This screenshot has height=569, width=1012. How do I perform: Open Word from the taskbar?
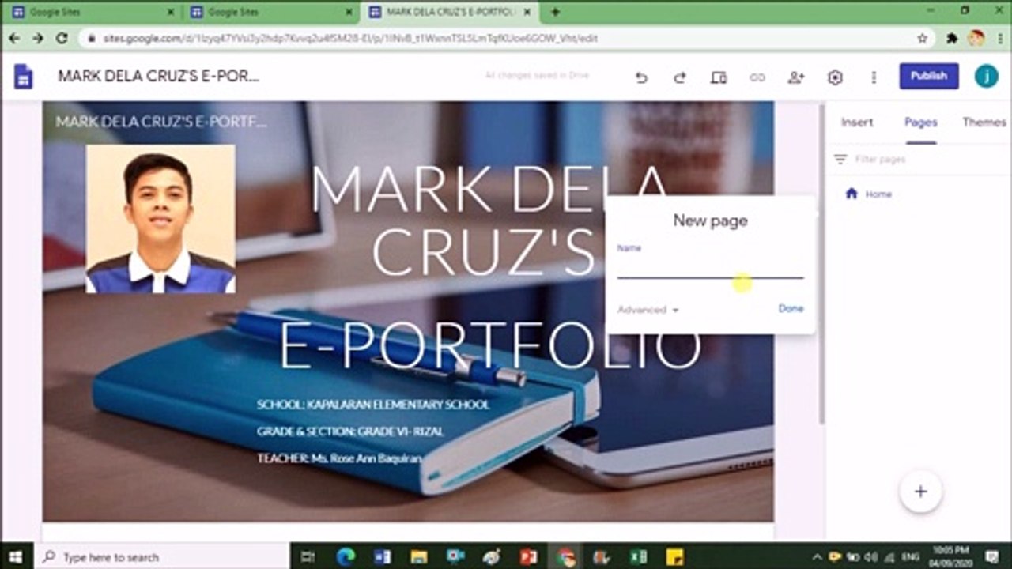382,557
